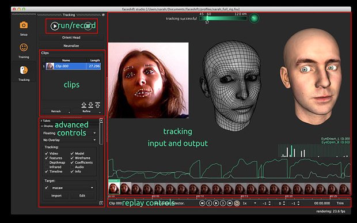The height and width of the screenshot is (223, 357).
Task: Sort clips by Name column header
Action: 66,60
